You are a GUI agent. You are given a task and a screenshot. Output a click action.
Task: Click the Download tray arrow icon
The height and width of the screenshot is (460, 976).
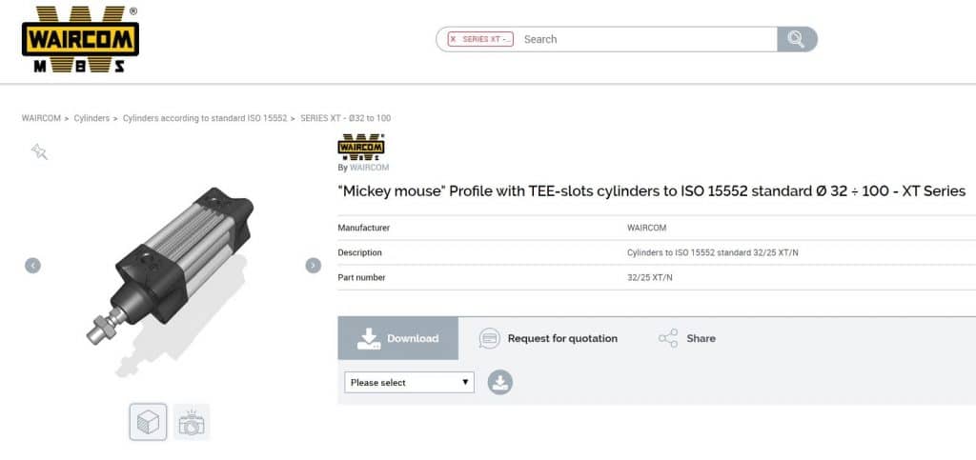click(369, 338)
